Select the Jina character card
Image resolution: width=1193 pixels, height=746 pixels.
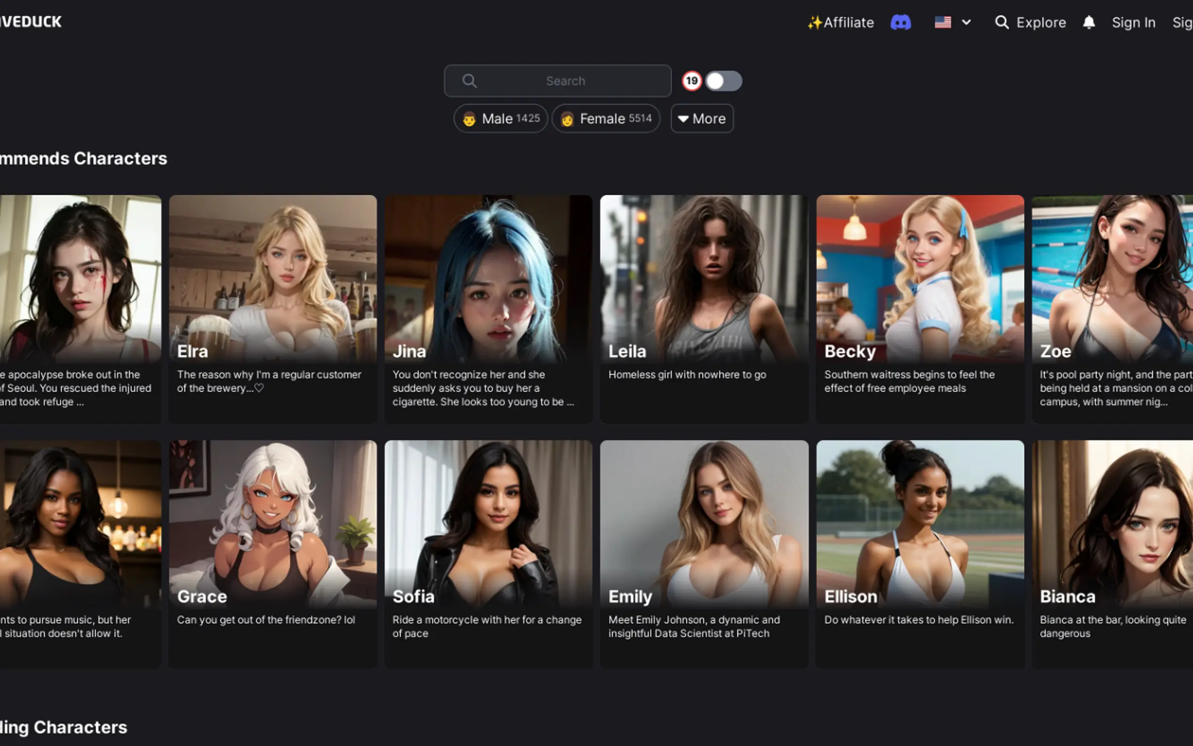pos(488,308)
